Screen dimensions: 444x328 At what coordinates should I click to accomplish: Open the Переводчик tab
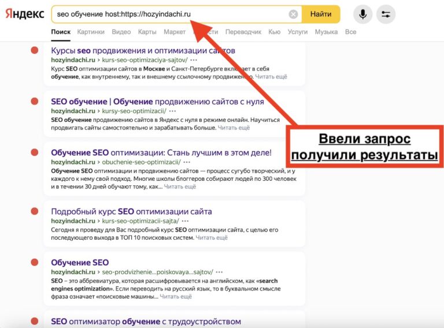pyautogui.click(x=243, y=32)
